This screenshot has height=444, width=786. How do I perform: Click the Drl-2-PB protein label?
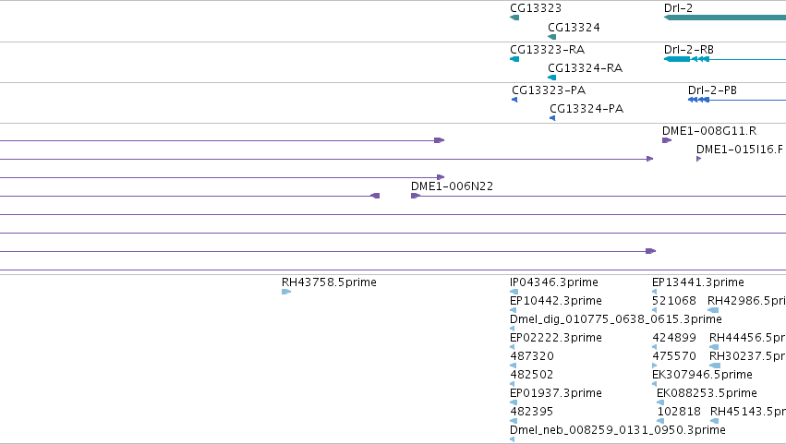712,90
